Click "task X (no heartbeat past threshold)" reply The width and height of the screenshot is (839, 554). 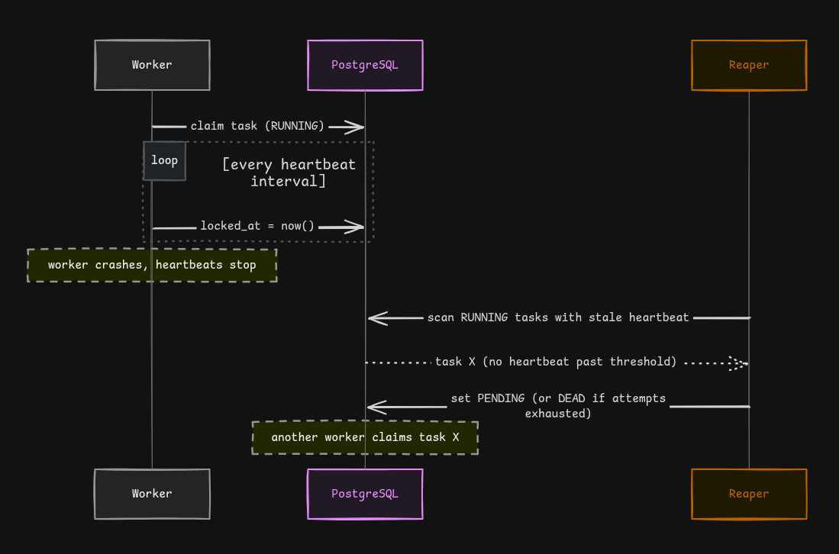[556, 362]
